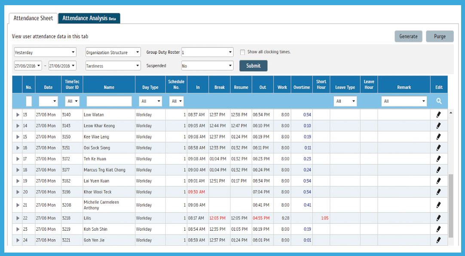Edit Teh Ke Huan's attendance record

click(438, 159)
